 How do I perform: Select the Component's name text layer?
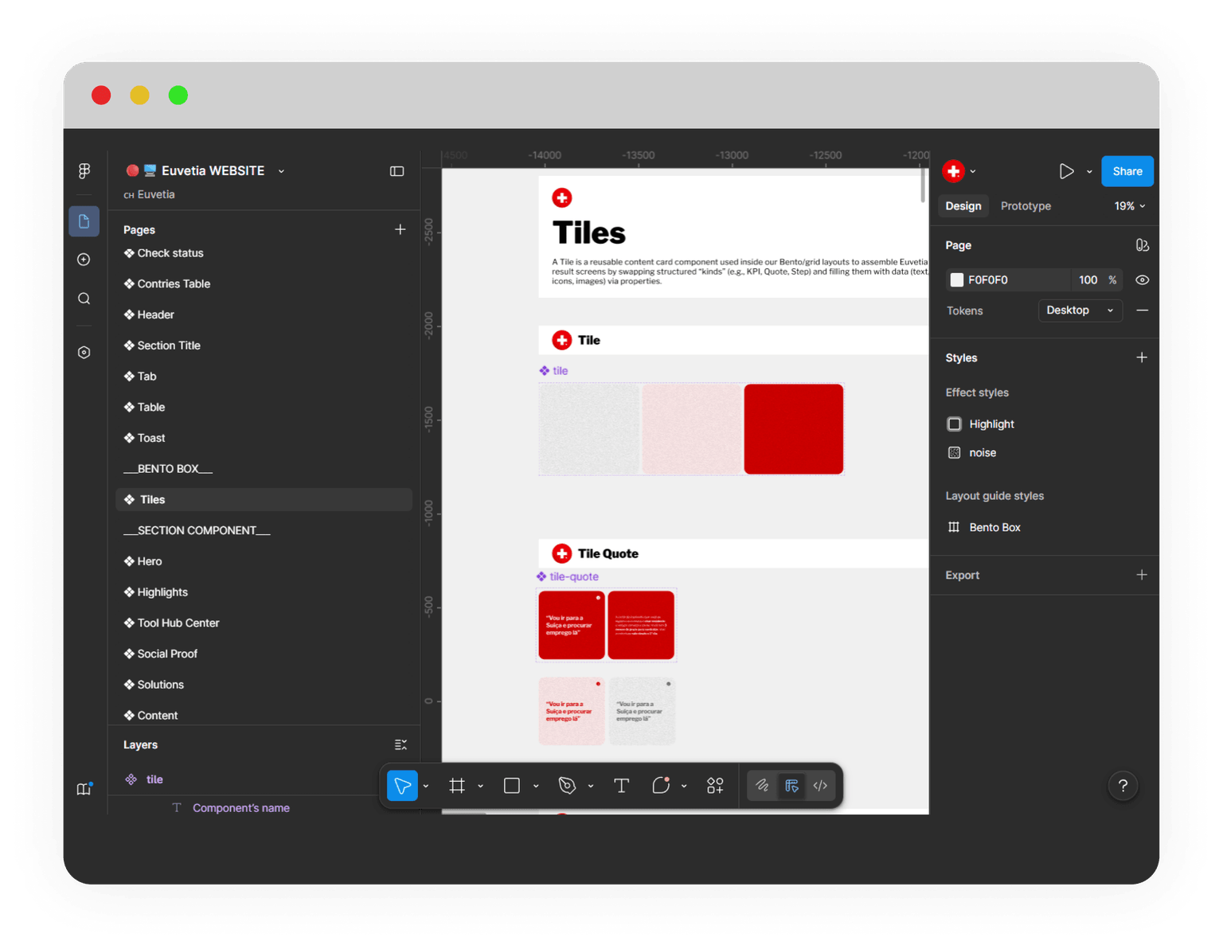click(x=241, y=808)
